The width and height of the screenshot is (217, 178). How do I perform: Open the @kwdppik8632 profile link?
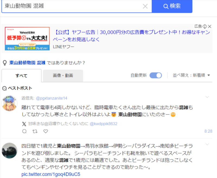pyautogui.click(x=104, y=124)
